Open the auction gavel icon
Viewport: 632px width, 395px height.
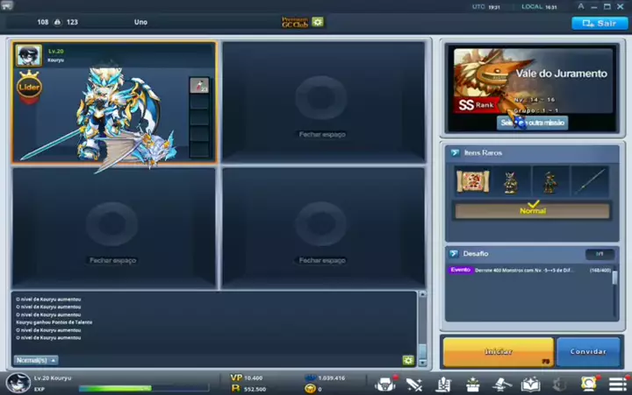click(x=502, y=383)
